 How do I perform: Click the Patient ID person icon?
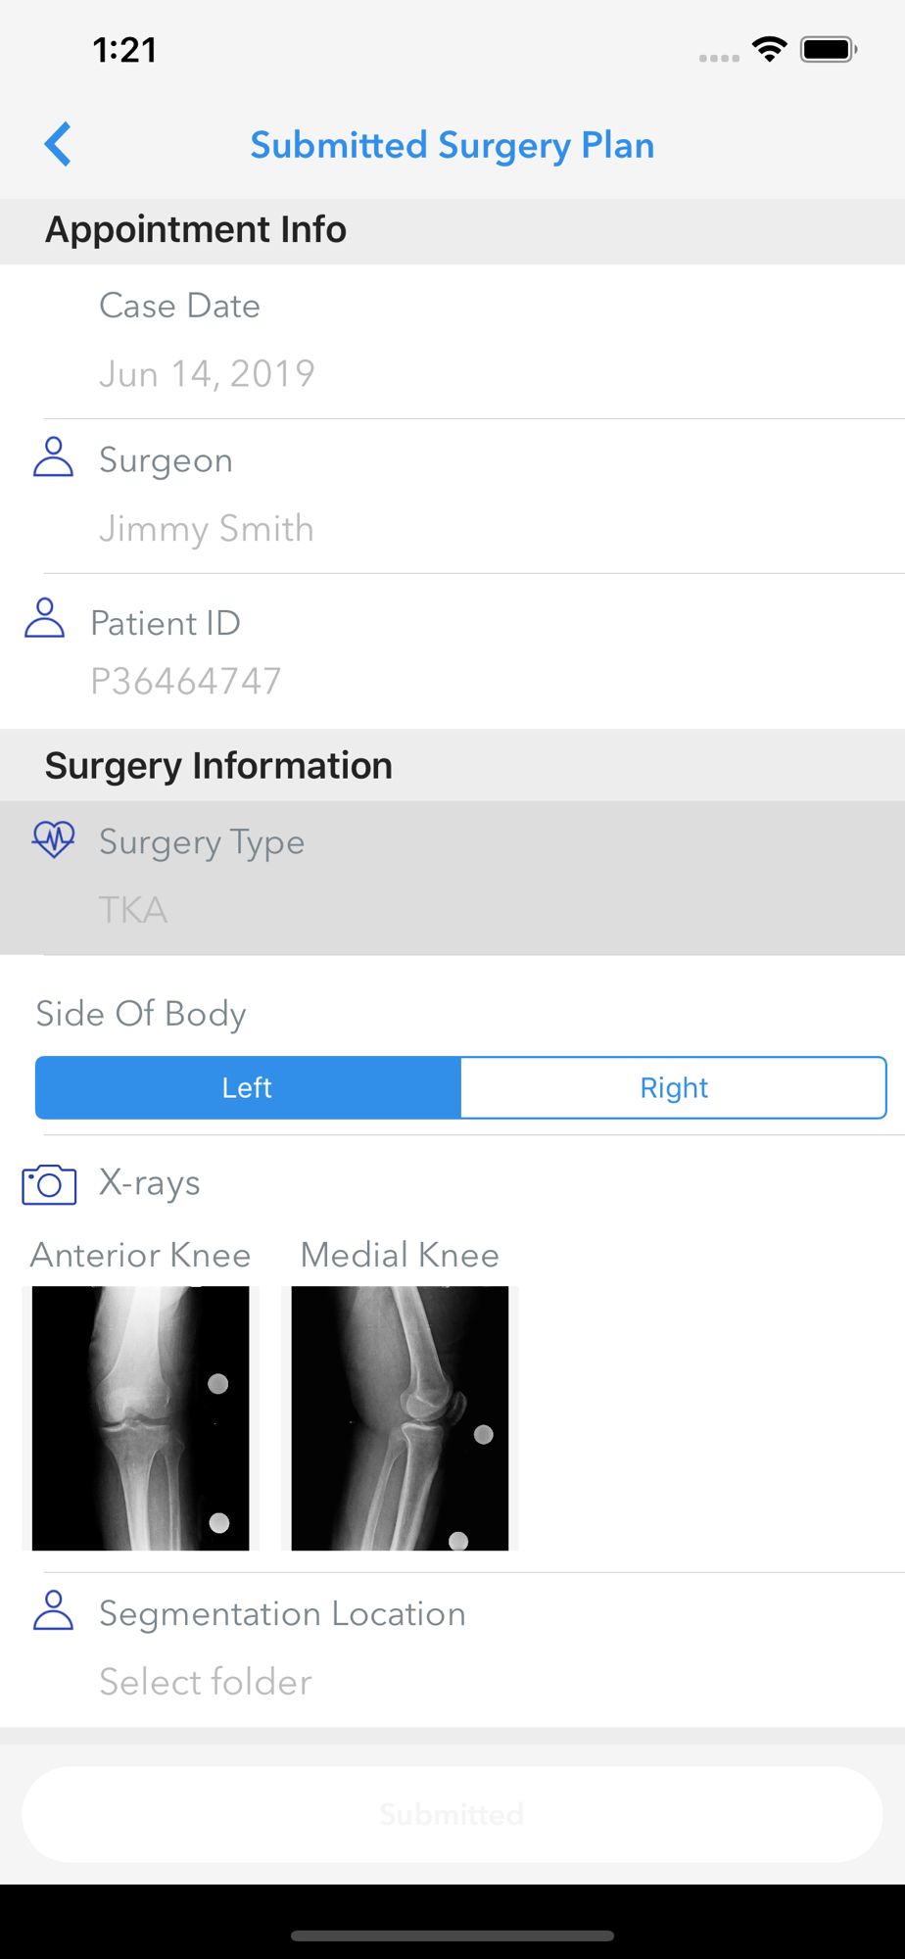[x=45, y=618]
